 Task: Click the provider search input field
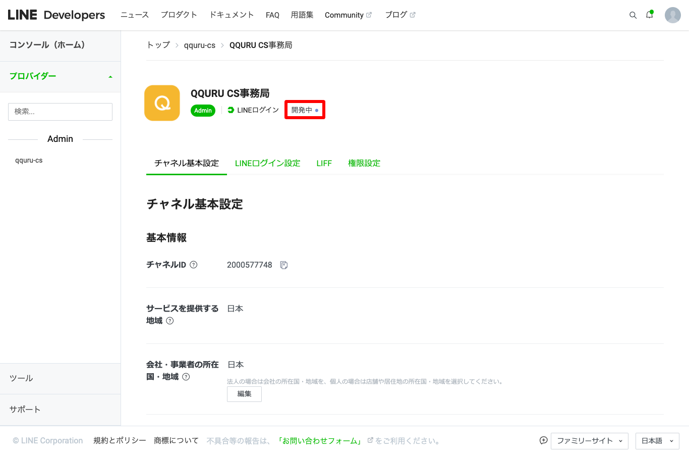[x=60, y=112]
